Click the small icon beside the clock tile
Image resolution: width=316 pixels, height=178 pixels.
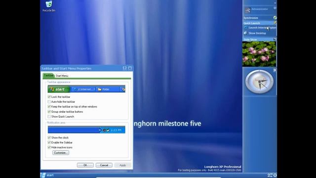[x=275, y=70]
